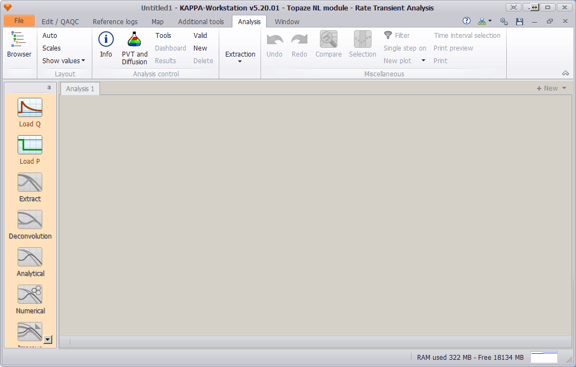Screen dimensions: 576x367
Task: Click New in Analysis control
Action: [200, 48]
